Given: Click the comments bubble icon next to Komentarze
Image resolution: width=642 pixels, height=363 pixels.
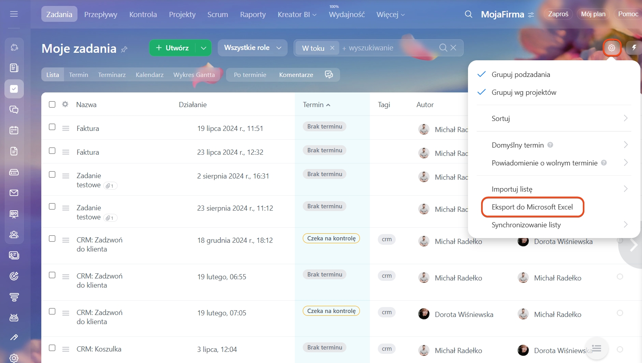Looking at the screenshot, I should [329, 75].
